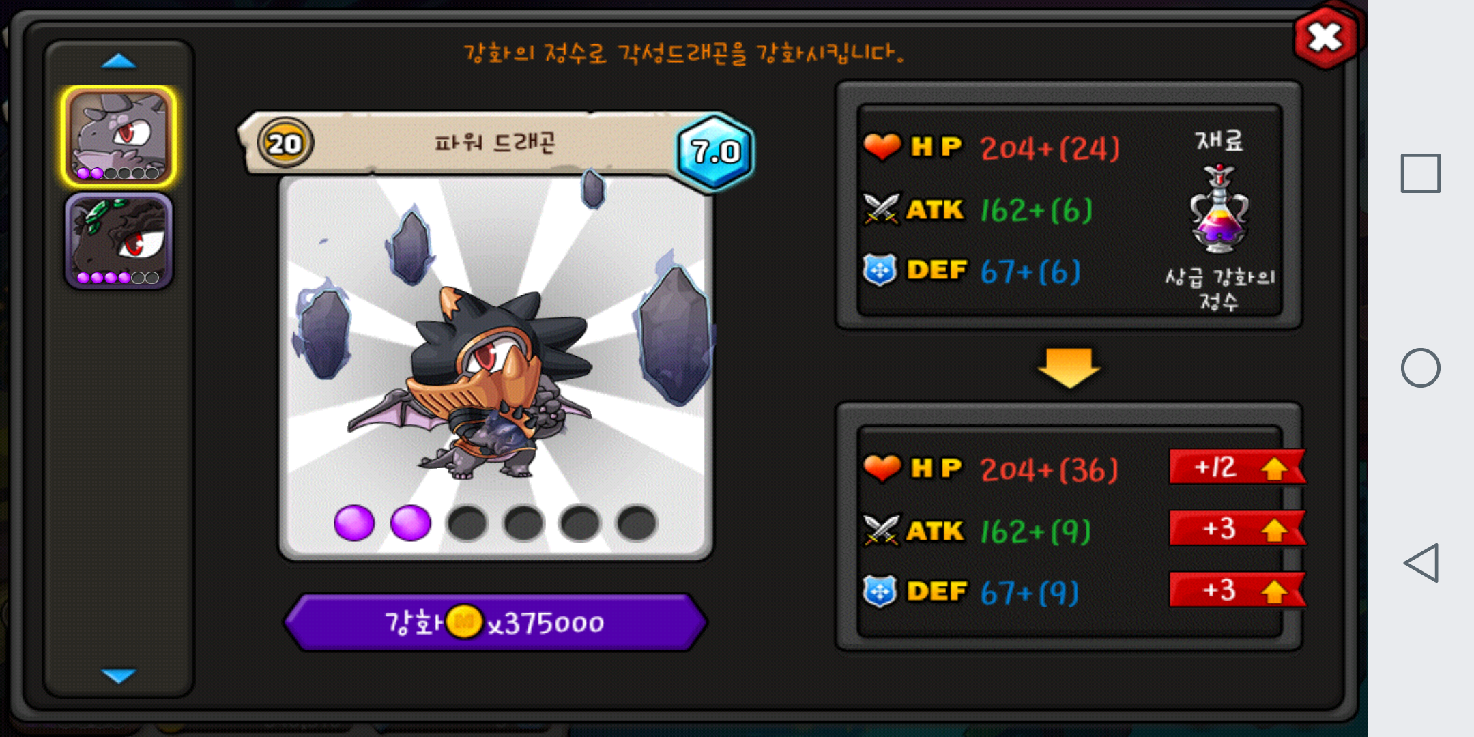Tap the down arrow in dragon list
The width and height of the screenshot is (1474, 737).
119,676
